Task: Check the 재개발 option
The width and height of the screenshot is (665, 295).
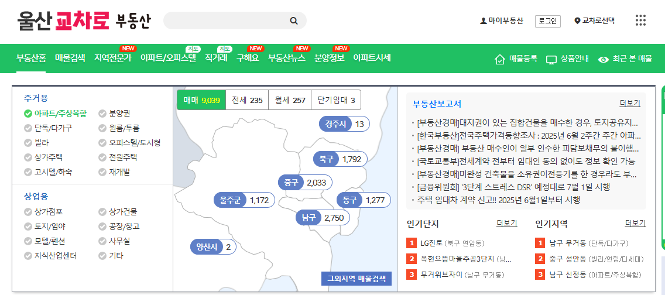Action: click(x=115, y=172)
